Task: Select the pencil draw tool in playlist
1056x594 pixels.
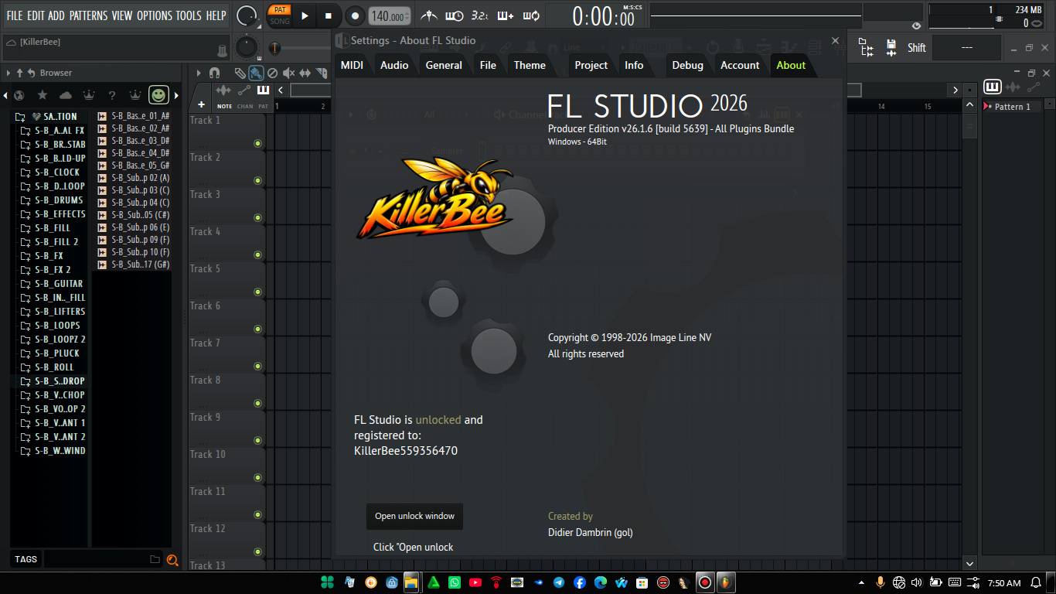Action: pyautogui.click(x=240, y=73)
